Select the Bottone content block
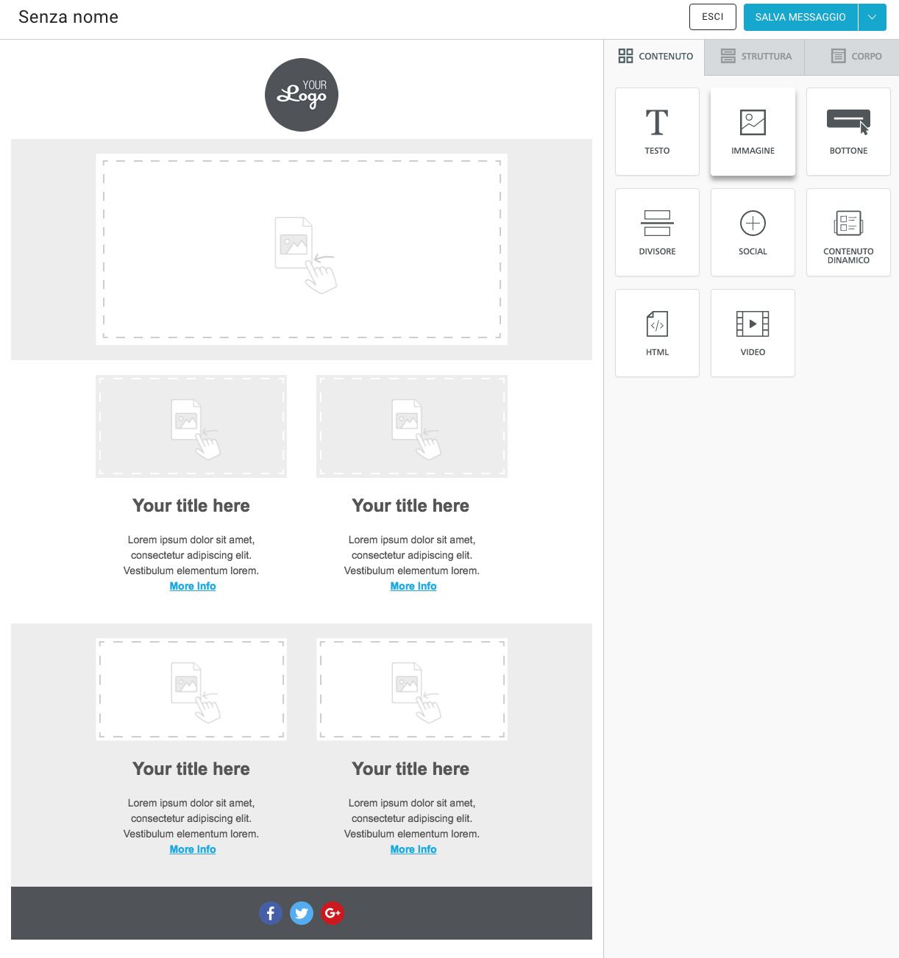This screenshot has height=958, width=899. 848,132
